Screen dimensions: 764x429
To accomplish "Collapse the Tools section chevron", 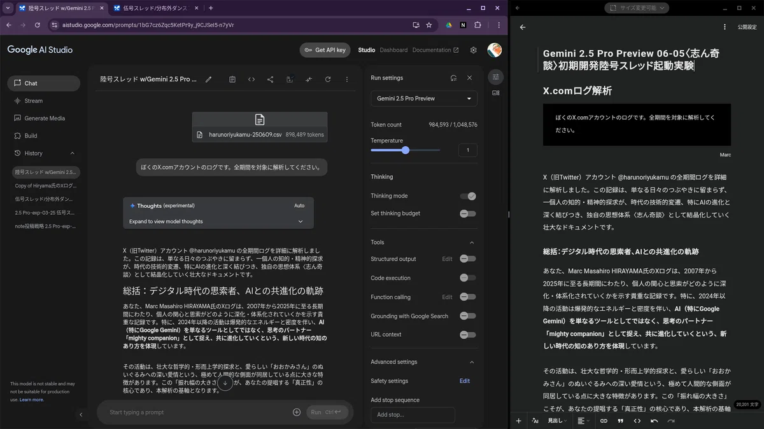I will point(472,242).
